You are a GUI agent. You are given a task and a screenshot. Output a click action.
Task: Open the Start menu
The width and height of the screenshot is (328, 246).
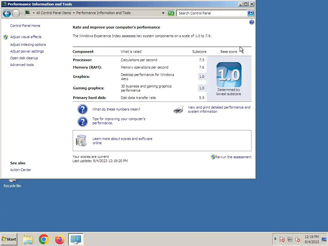tap(9, 239)
